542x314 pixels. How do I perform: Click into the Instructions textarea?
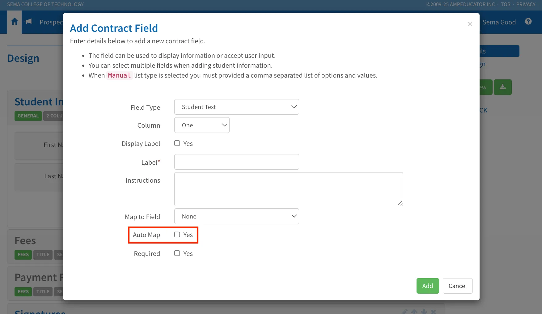[289, 189]
